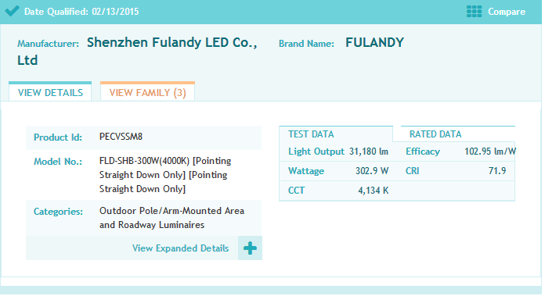Select the RATED DATA tab
The height and width of the screenshot is (296, 545).
[435, 134]
